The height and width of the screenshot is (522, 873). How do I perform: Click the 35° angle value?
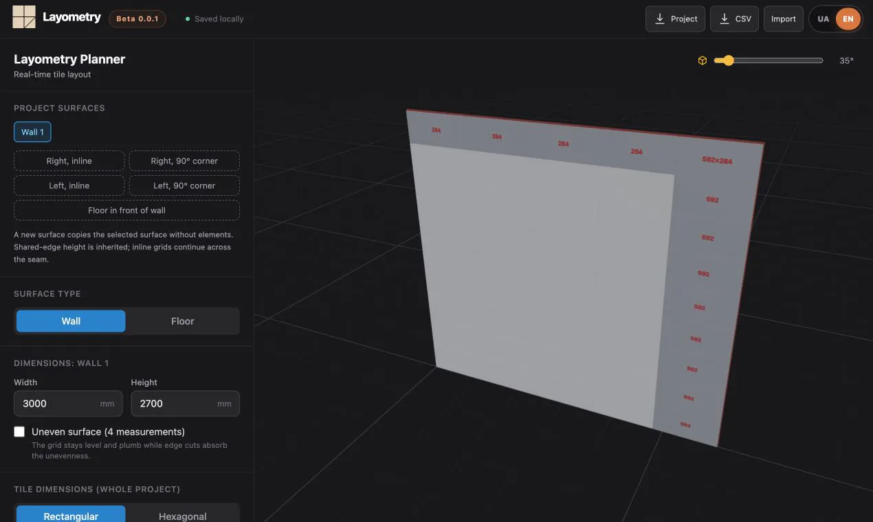coord(846,60)
